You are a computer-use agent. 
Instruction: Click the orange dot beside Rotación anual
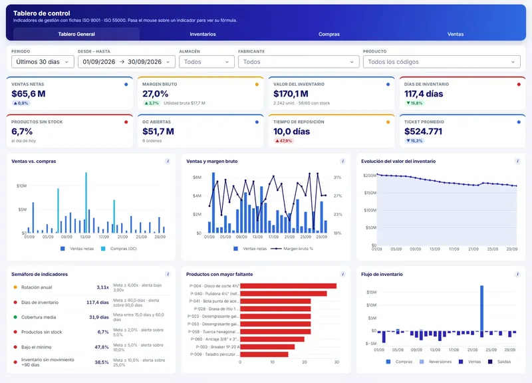click(15, 287)
